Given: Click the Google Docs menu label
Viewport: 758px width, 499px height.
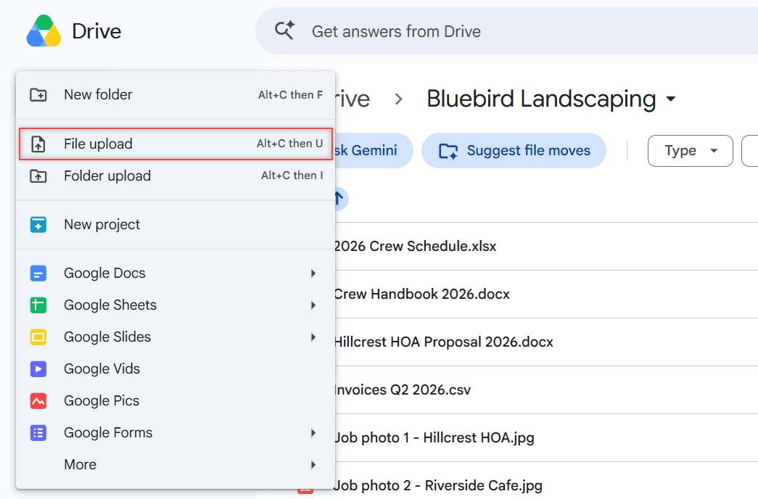Looking at the screenshot, I should point(104,273).
